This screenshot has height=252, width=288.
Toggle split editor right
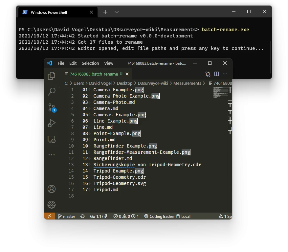(x=216, y=74)
